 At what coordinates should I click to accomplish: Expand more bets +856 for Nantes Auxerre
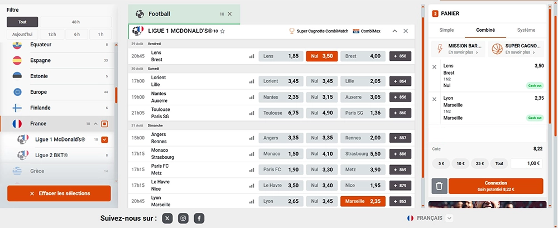(x=400, y=97)
